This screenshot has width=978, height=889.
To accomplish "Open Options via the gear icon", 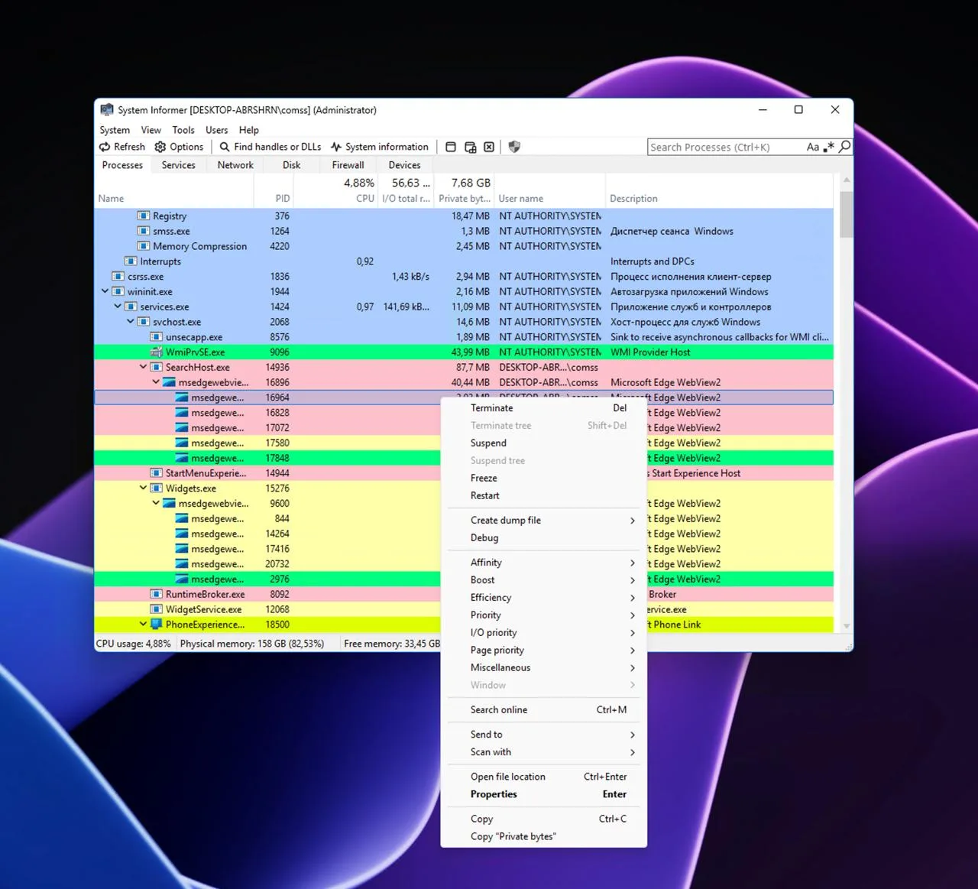I will tap(160, 147).
